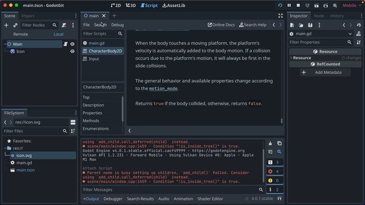Collapse res:// folder arrow
365x205 pixels.
5,148
